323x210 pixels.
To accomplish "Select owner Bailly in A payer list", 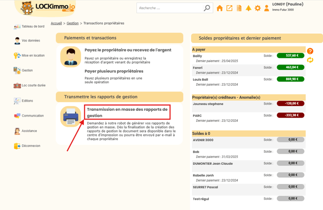I will coord(197,56).
